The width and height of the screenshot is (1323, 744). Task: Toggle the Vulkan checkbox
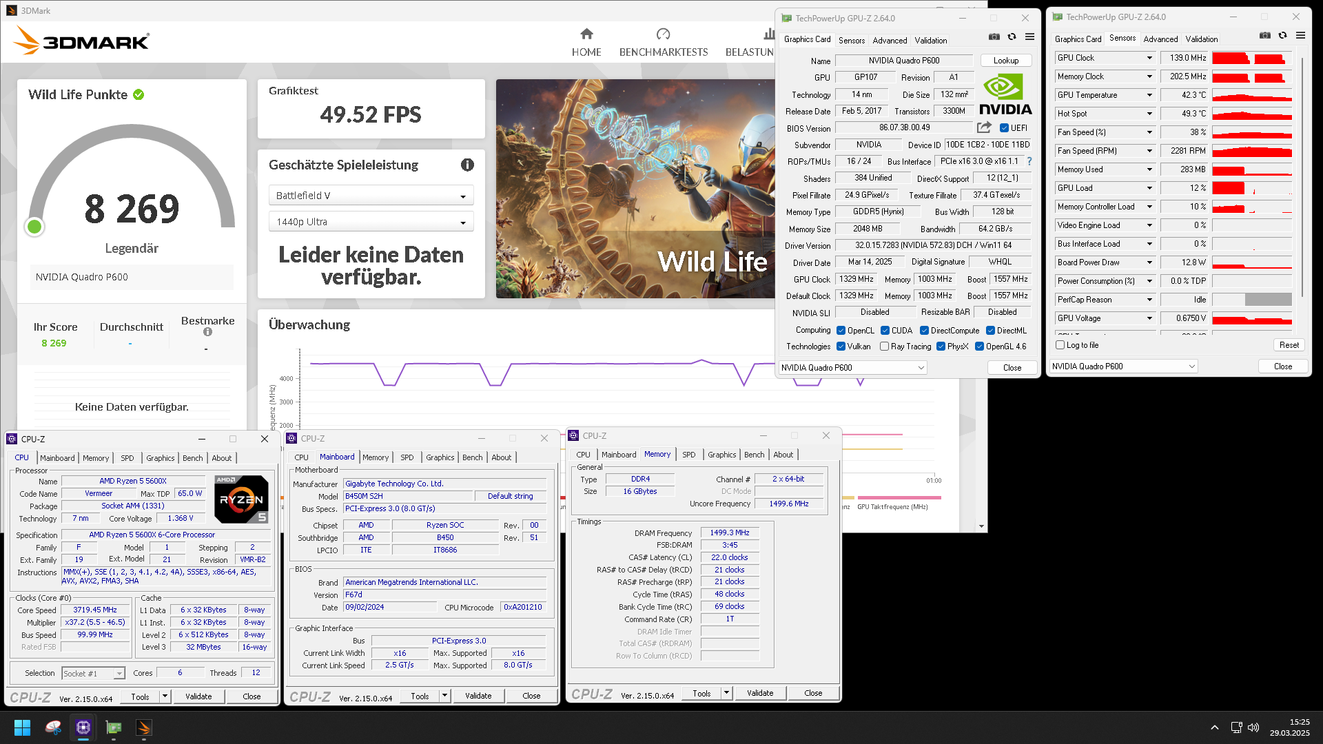point(841,347)
